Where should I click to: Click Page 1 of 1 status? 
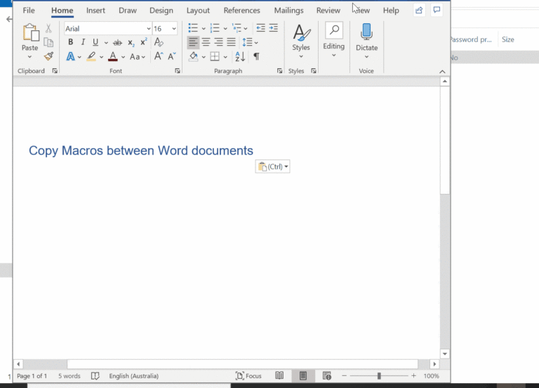coord(32,376)
